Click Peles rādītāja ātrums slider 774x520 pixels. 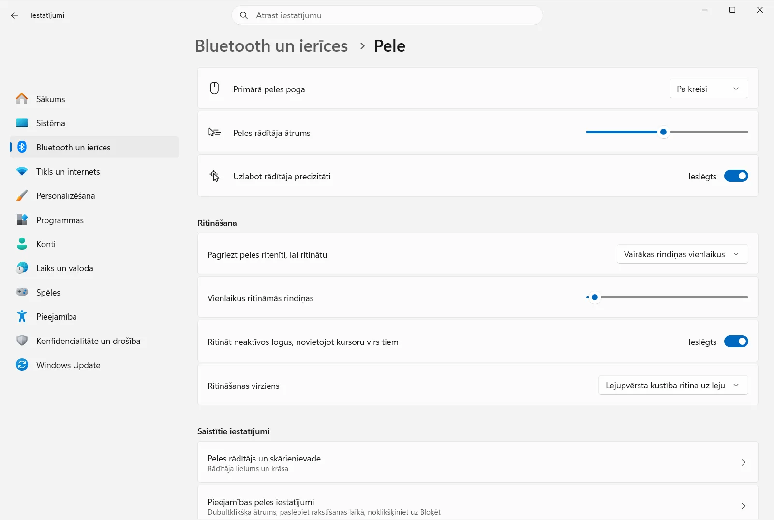pos(667,132)
